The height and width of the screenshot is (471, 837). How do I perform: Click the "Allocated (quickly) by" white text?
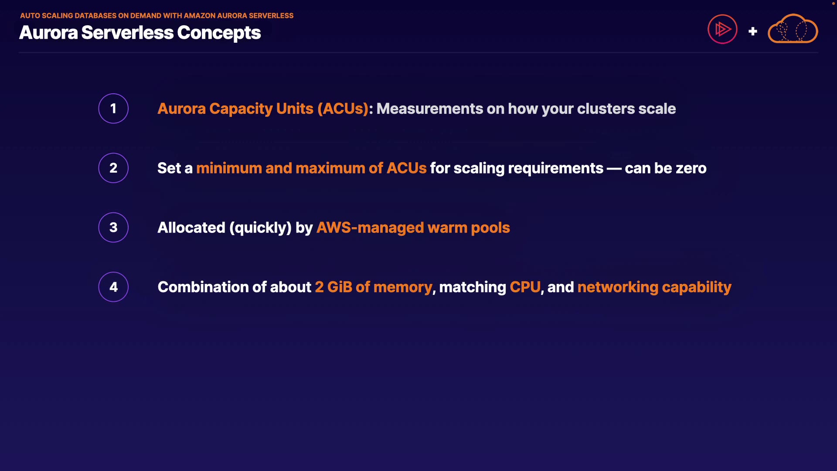(x=235, y=228)
